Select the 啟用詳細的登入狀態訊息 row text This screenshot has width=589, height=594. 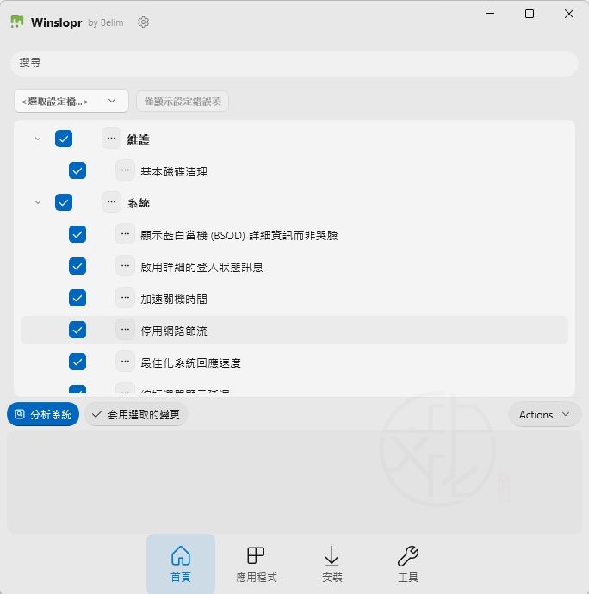(201, 267)
